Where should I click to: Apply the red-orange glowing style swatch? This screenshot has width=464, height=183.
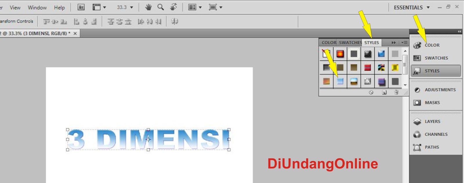click(x=340, y=54)
